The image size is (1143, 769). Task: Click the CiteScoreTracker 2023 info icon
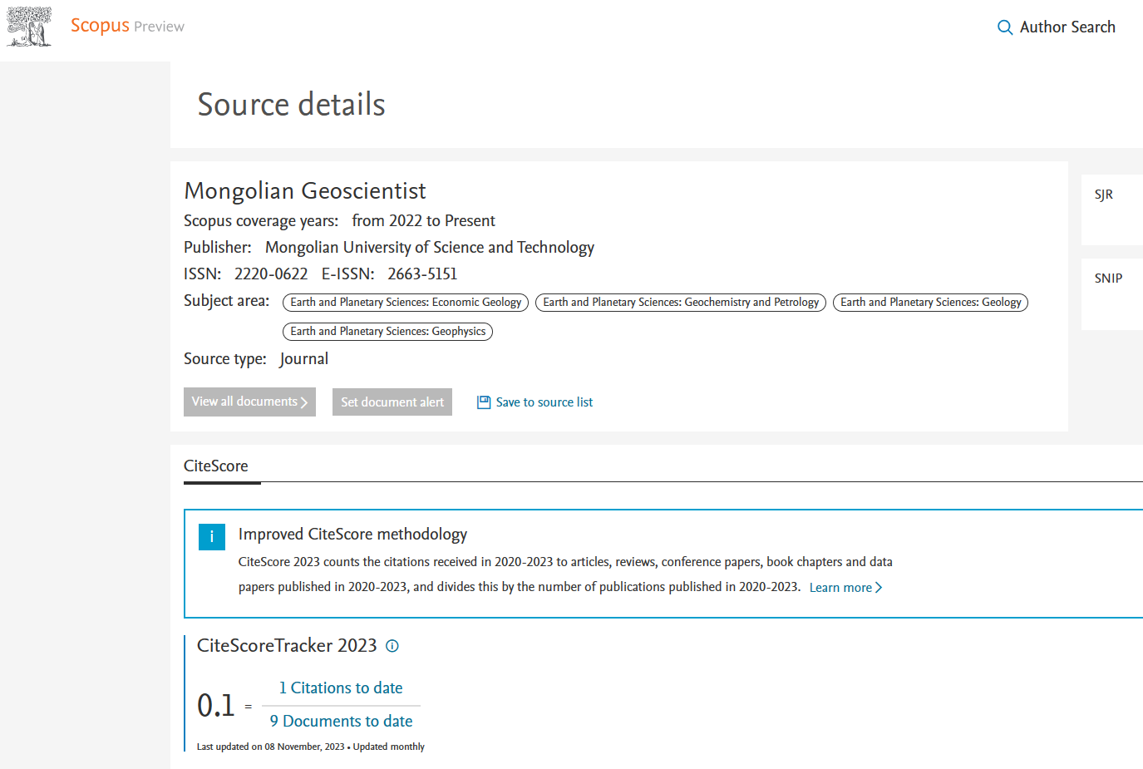tap(392, 646)
